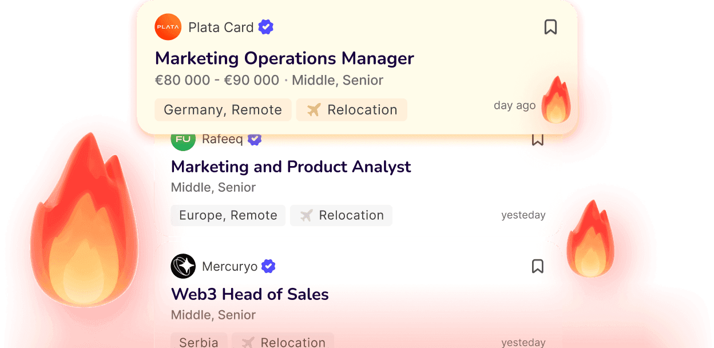Click the Serbia location tag
714x348 pixels.
pos(199,342)
